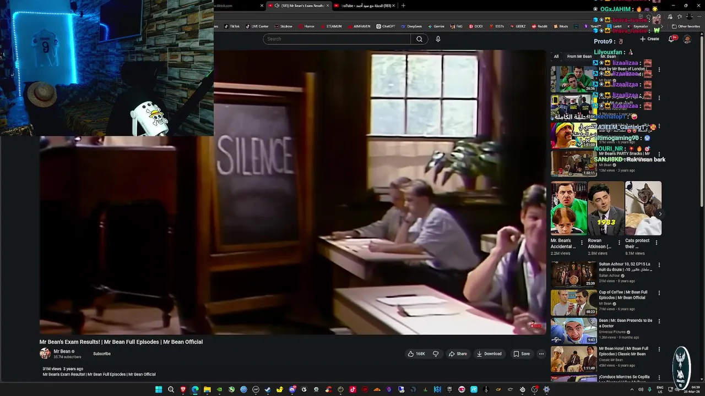Open options for Mr. Bean Pretends to Be a Doctor
Image resolution: width=705 pixels, height=396 pixels.
click(x=659, y=321)
